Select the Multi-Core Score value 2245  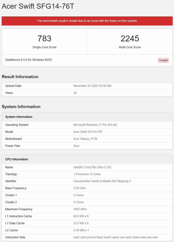point(130,39)
